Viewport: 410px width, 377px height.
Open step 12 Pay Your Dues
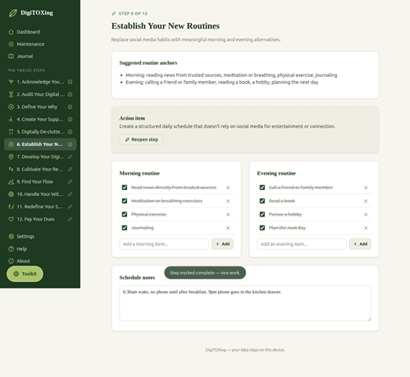[x=40, y=219]
